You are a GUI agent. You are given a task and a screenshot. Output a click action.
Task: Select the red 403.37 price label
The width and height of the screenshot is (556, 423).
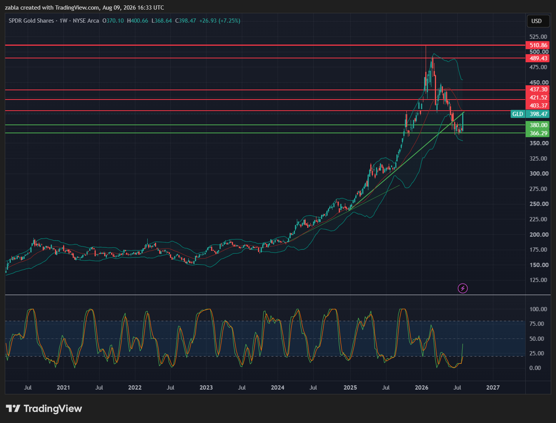pyautogui.click(x=538, y=106)
